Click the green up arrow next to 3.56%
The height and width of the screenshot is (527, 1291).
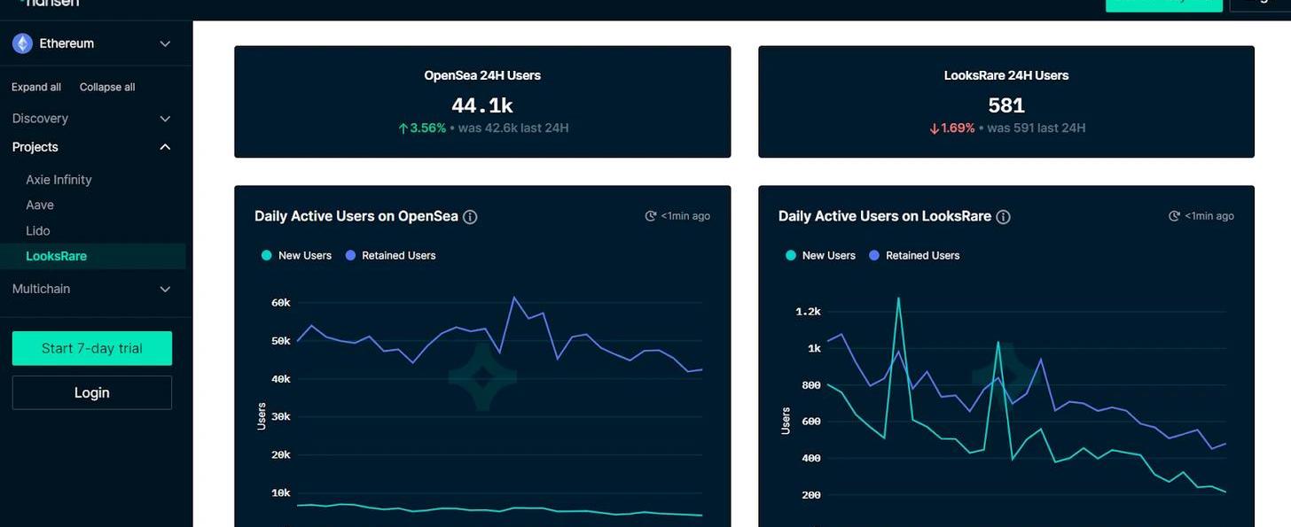point(403,128)
